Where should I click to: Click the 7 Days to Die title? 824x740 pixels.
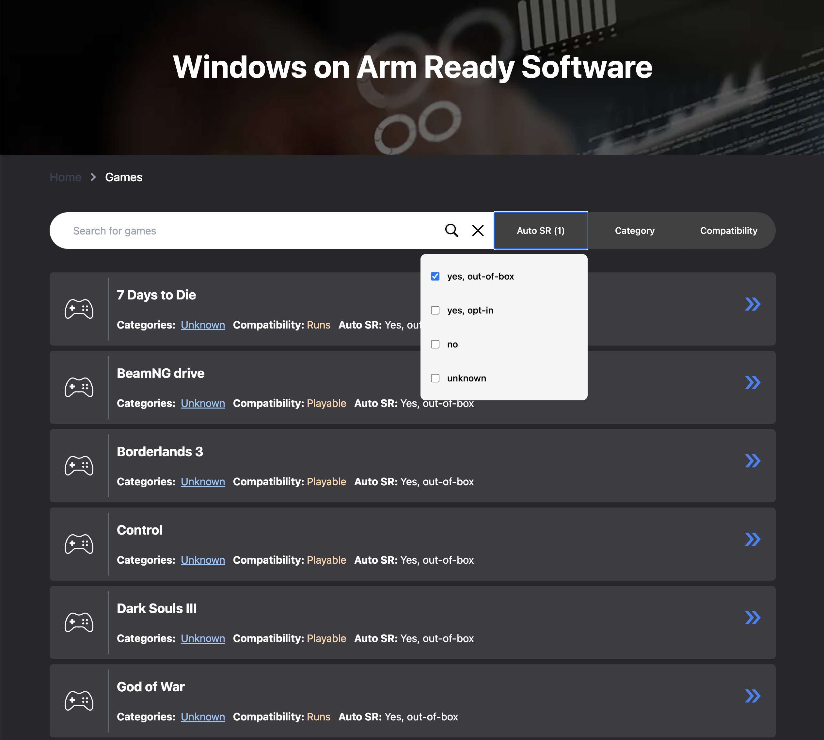point(156,295)
